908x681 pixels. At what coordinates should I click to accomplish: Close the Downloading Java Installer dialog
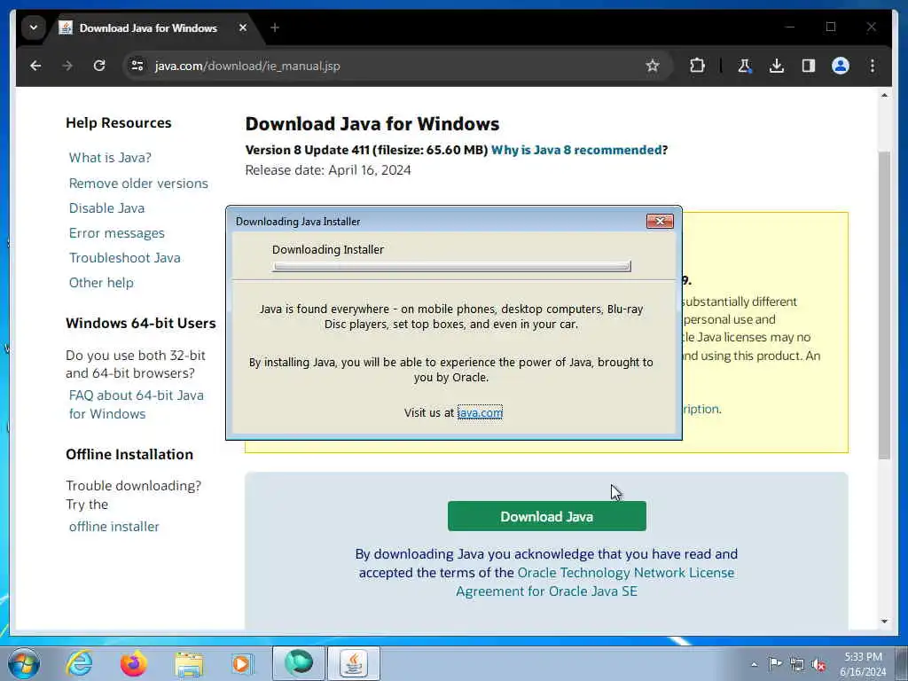660,221
